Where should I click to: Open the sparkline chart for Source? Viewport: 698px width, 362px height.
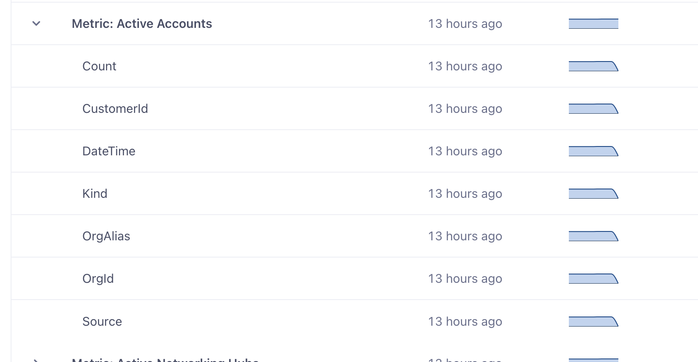coord(593,321)
